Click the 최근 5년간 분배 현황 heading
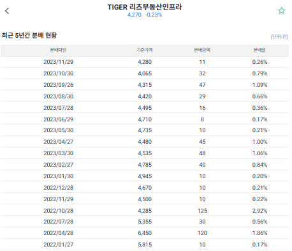This screenshot has width=292, height=251. (x=29, y=35)
